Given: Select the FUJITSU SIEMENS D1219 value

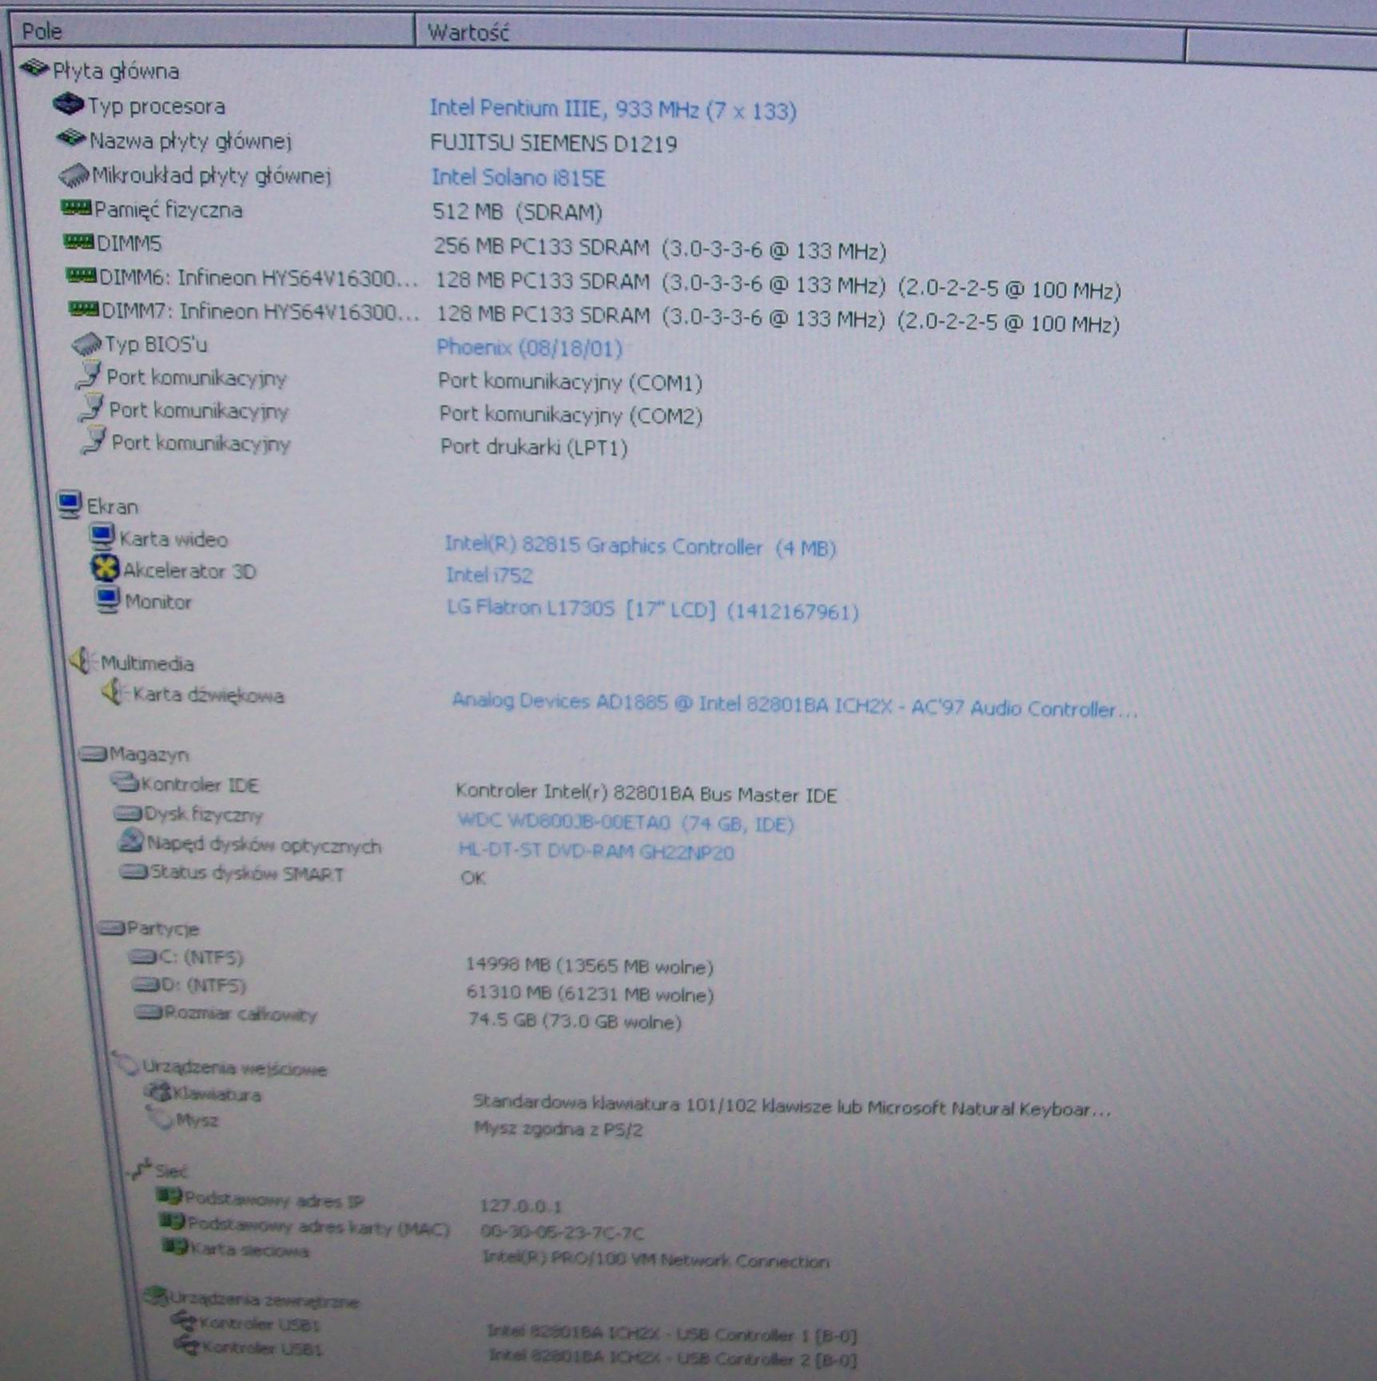Looking at the screenshot, I should coord(553,143).
